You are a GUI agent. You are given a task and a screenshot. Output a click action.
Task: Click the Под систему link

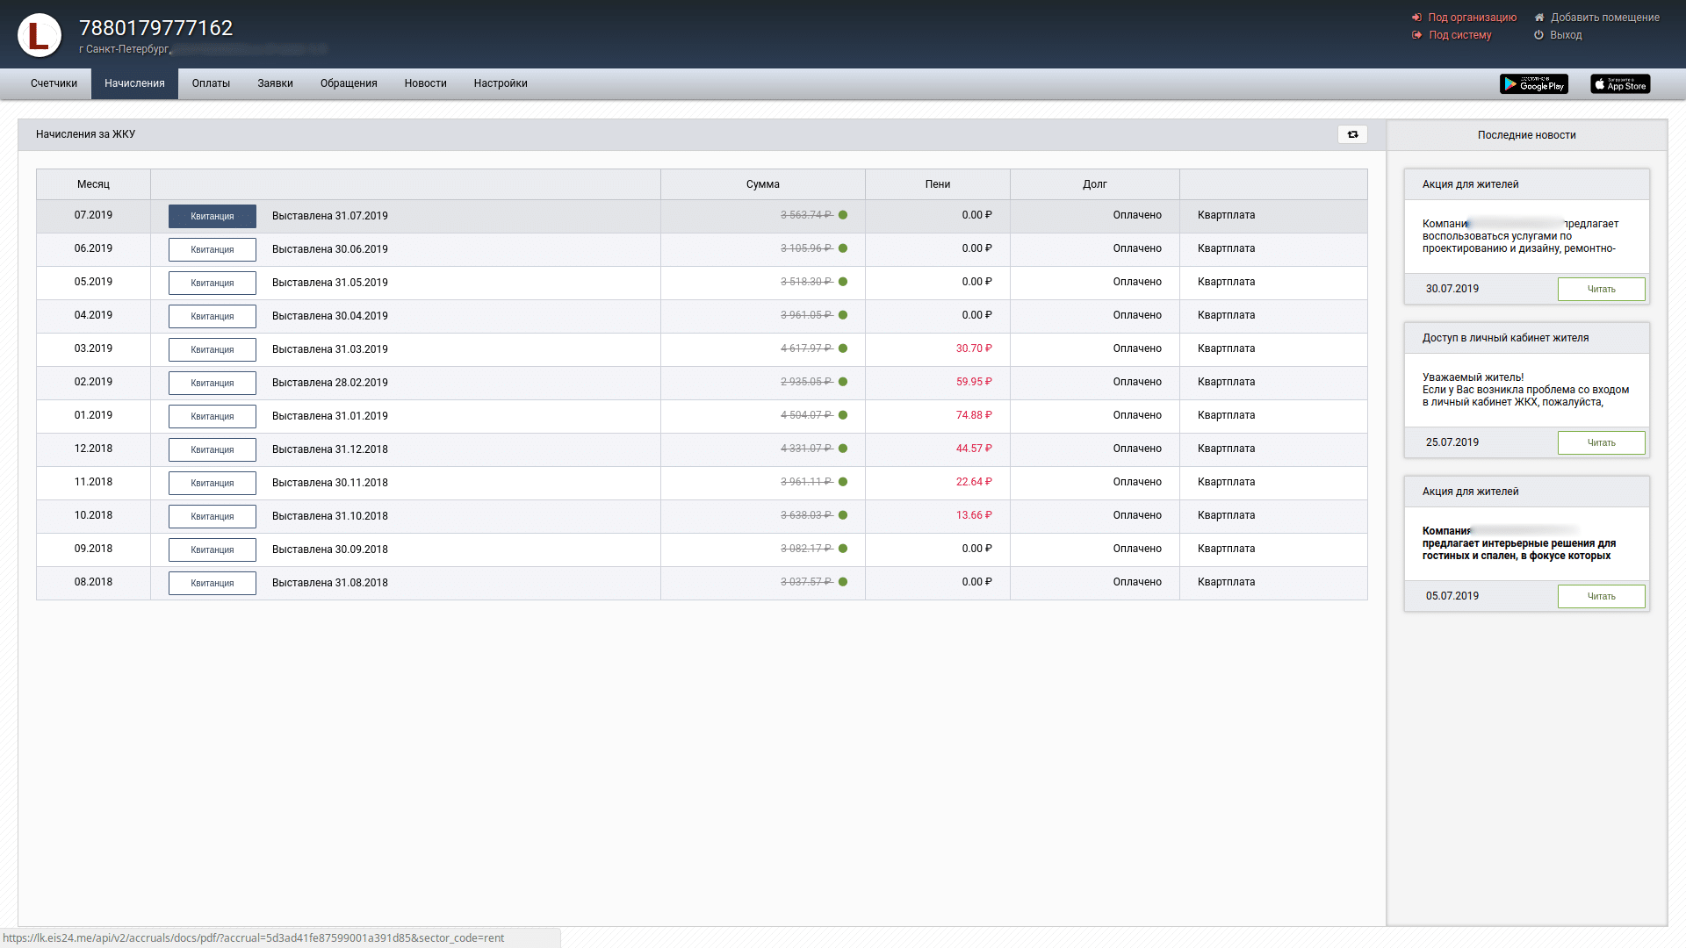point(1459,35)
